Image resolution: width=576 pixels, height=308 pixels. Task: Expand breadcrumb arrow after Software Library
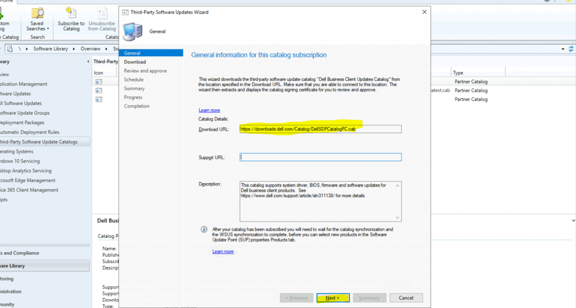pyautogui.click(x=74, y=48)
